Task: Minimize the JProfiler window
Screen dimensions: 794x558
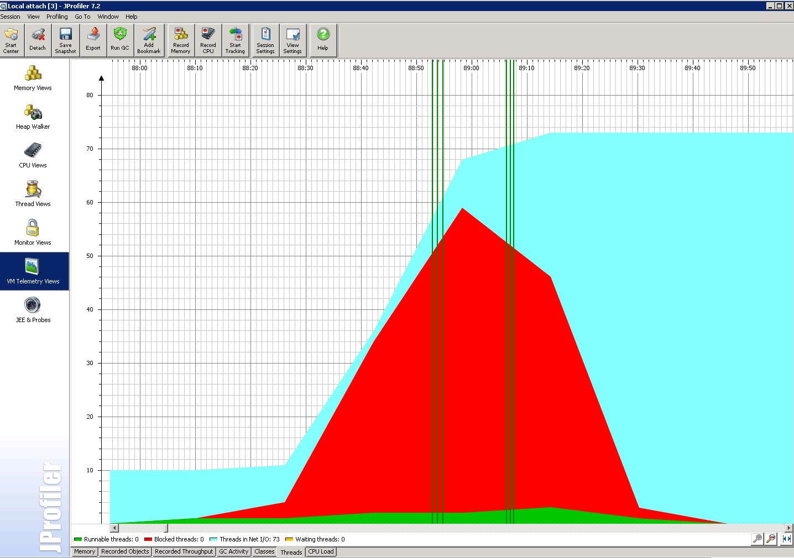Action: click(770, 6)
